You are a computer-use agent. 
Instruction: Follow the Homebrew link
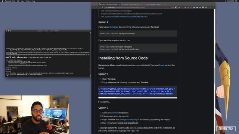point(114,27)
